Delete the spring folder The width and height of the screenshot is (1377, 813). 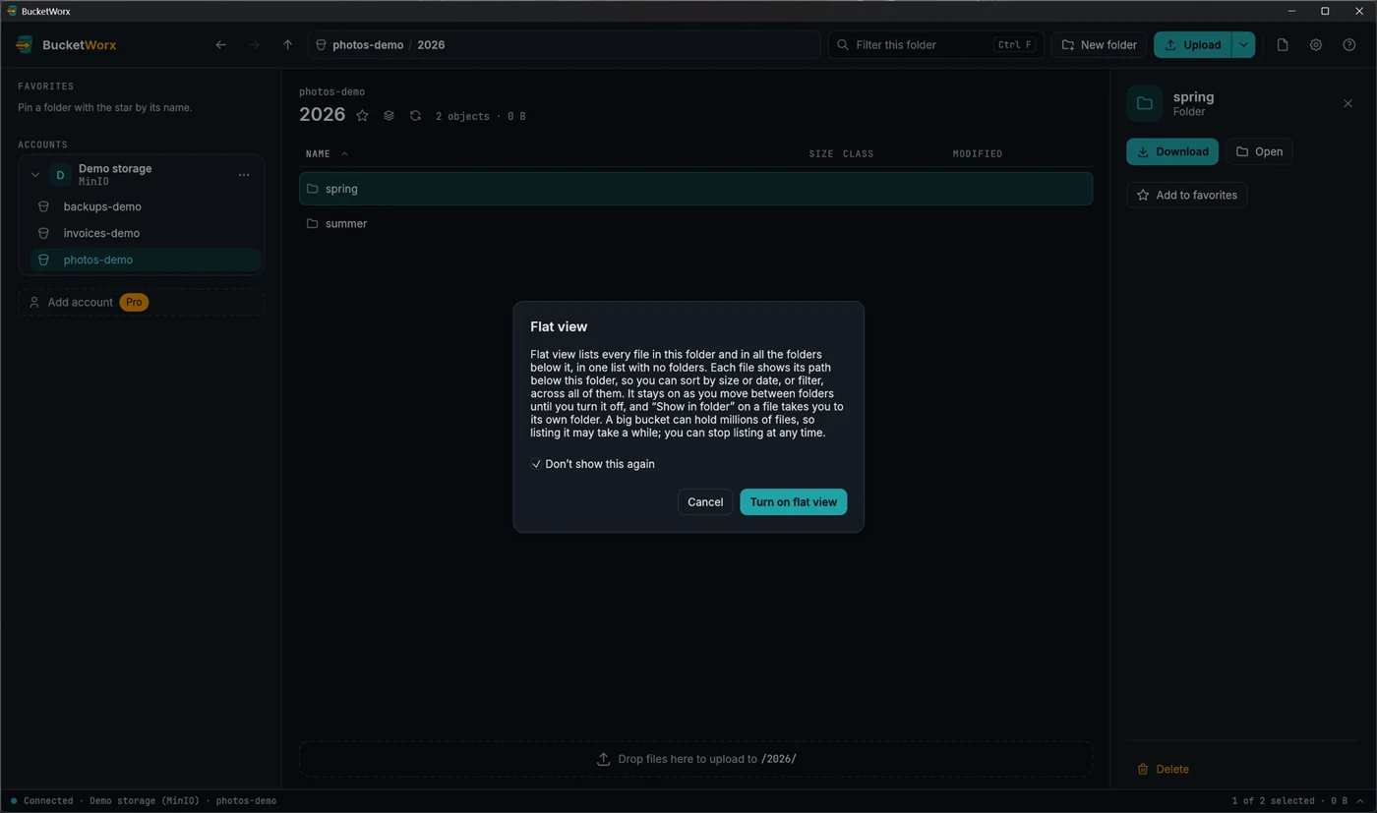[x=1163, y=769]
